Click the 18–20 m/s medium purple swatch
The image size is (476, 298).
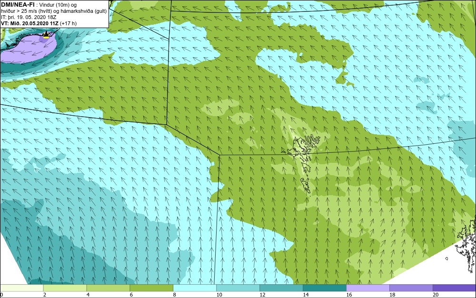point(411,288)
